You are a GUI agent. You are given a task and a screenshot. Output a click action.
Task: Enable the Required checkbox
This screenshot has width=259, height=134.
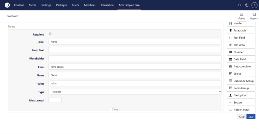click(x=50, y=34)
